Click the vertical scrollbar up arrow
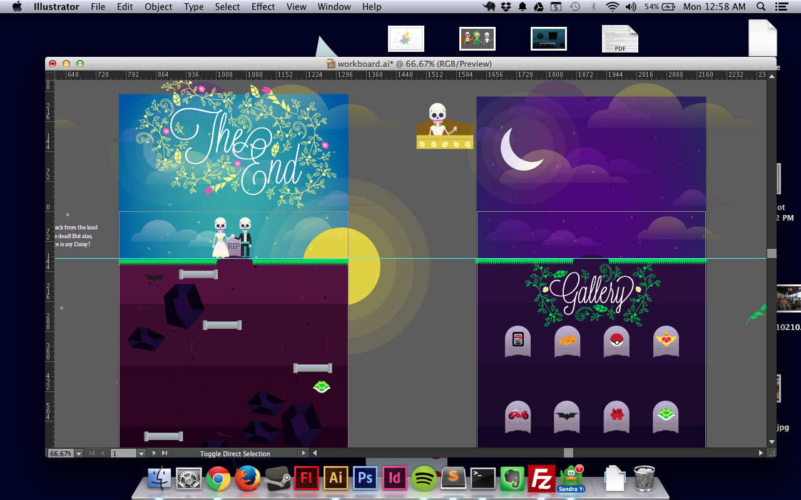The image size is (801, 500). [772, 75]
